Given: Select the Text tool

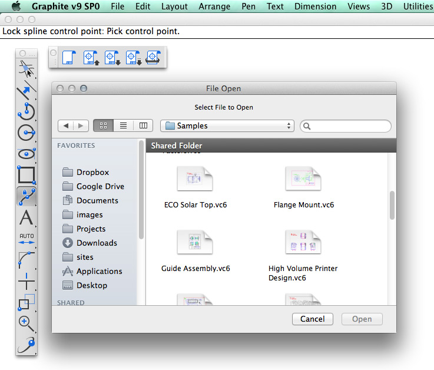Looking at the screenshot, I should pyautogui.click(x=26, y=217).
